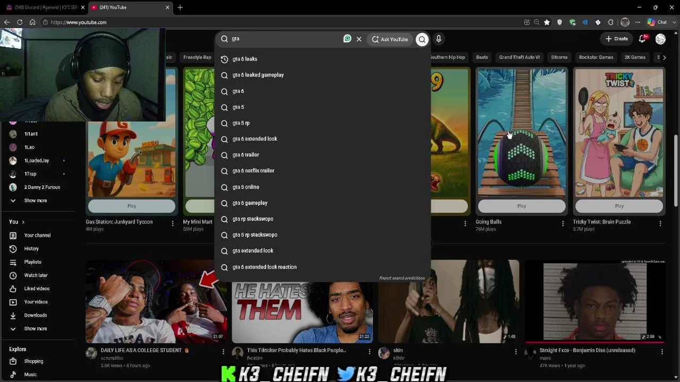Select the Freestyle Rap category chip
The height and width of the screenshot is (382, 680).
tap(197, 57)
